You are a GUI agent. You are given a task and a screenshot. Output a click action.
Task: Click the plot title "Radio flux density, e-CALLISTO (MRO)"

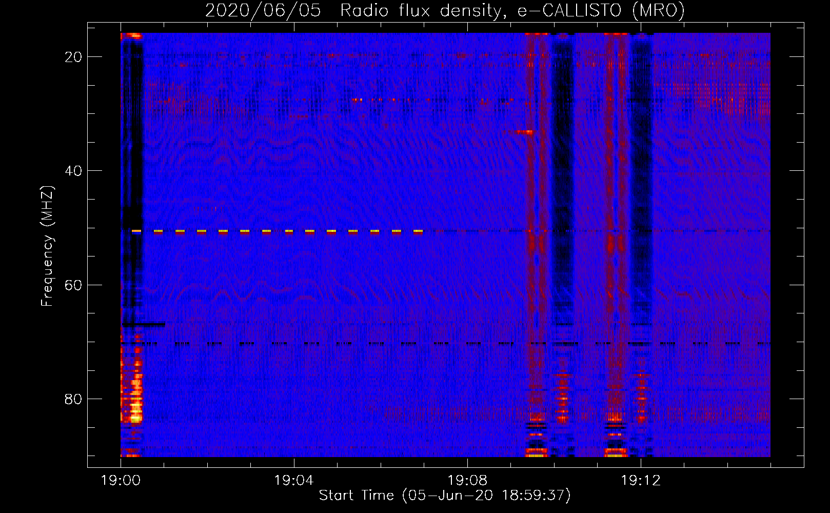click(512, 10)
